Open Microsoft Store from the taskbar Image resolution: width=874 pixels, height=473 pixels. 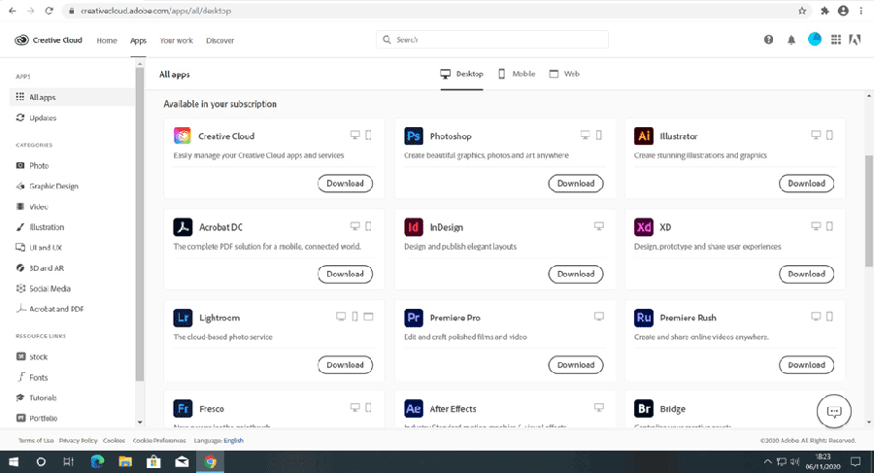[x=153, y=461]
